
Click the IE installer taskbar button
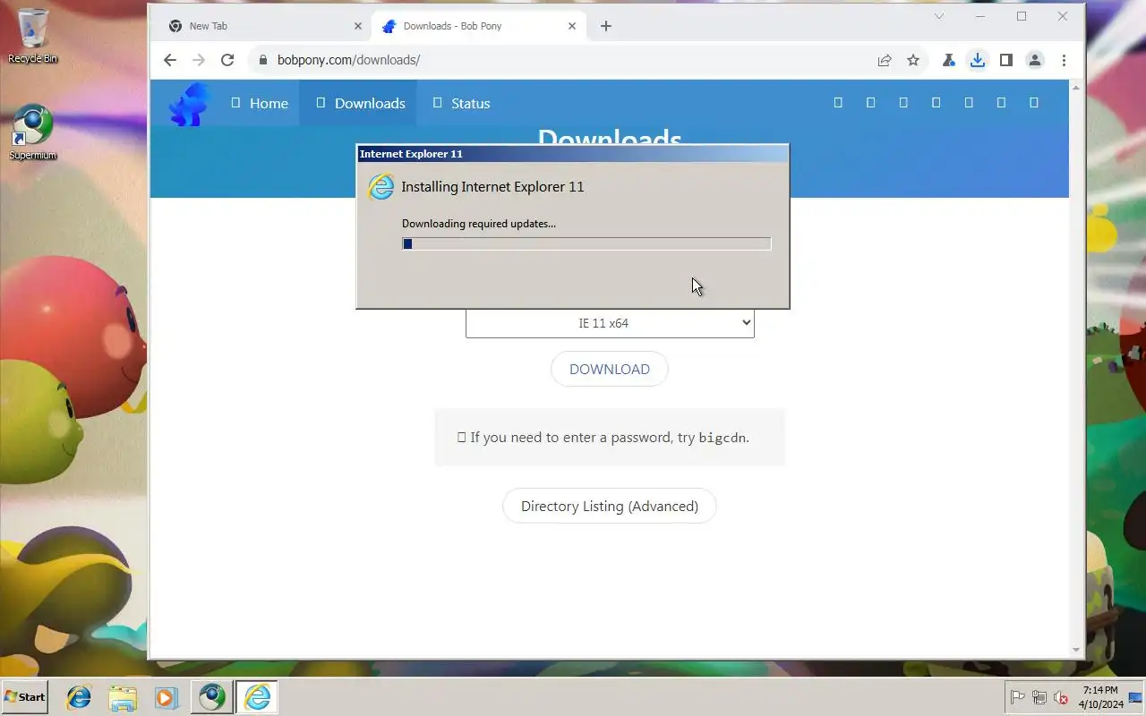pyautogui.click(x=257, y=697)
